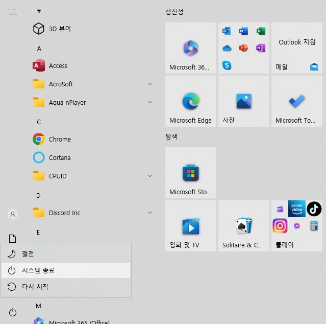The height and width of the screenshot is (324, 326).
Task: Open the Word icon in Office tile
Action: click(243, 31)
